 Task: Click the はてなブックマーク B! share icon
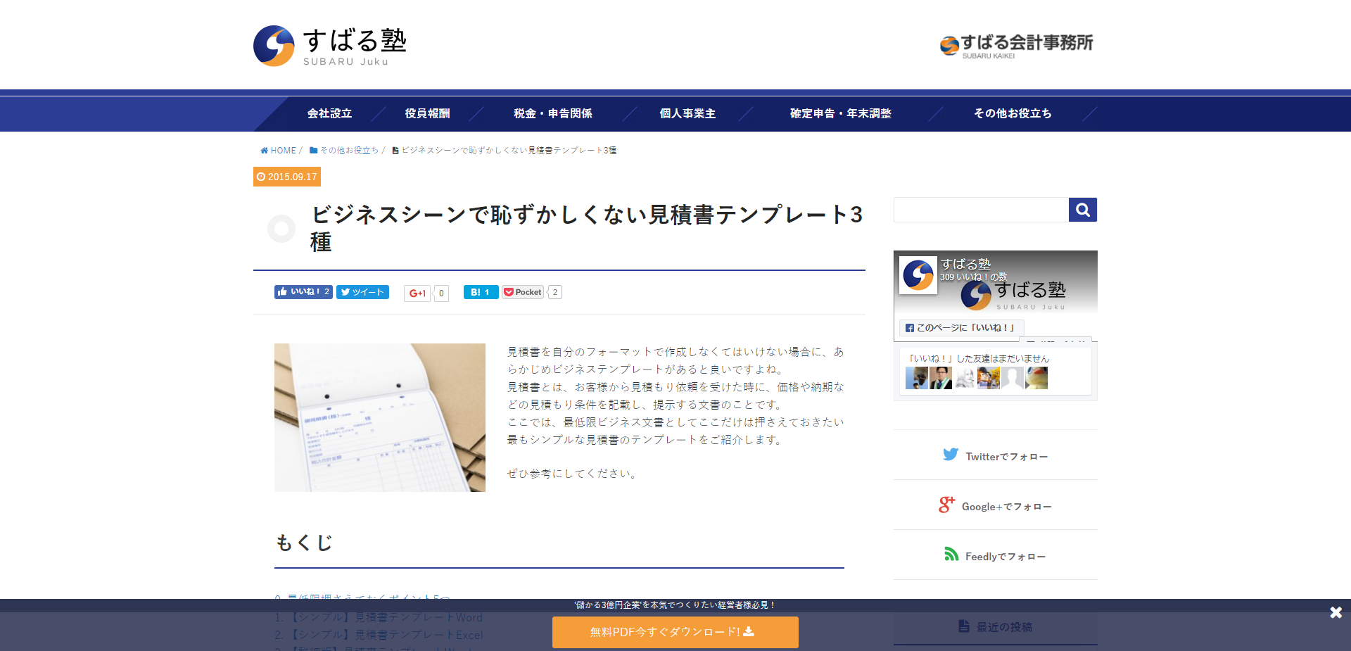click(481, 291)
